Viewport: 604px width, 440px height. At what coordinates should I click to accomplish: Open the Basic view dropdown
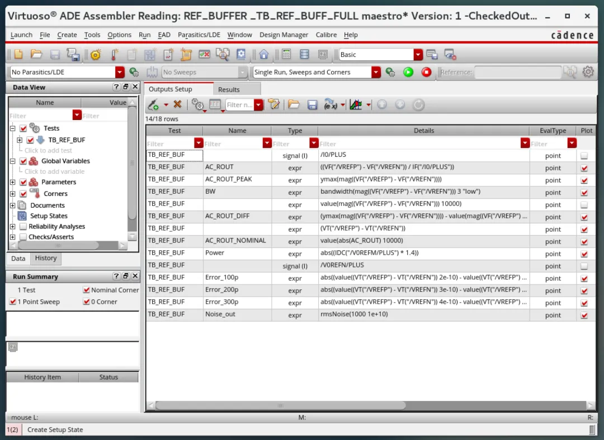pos(418,55)
